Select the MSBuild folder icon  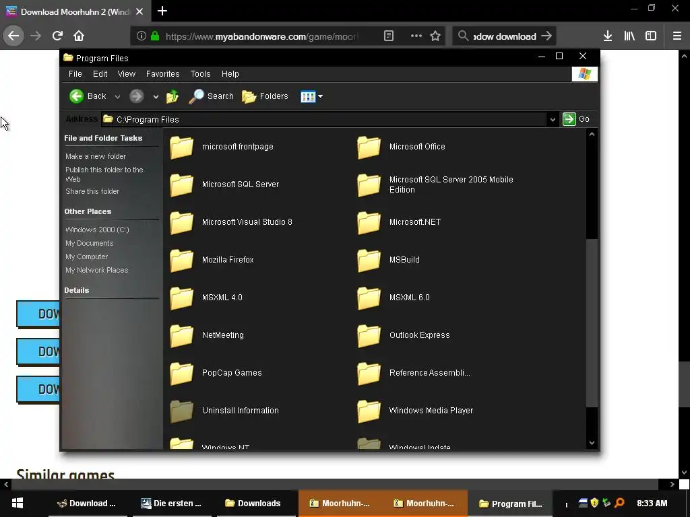pos(369,260)
